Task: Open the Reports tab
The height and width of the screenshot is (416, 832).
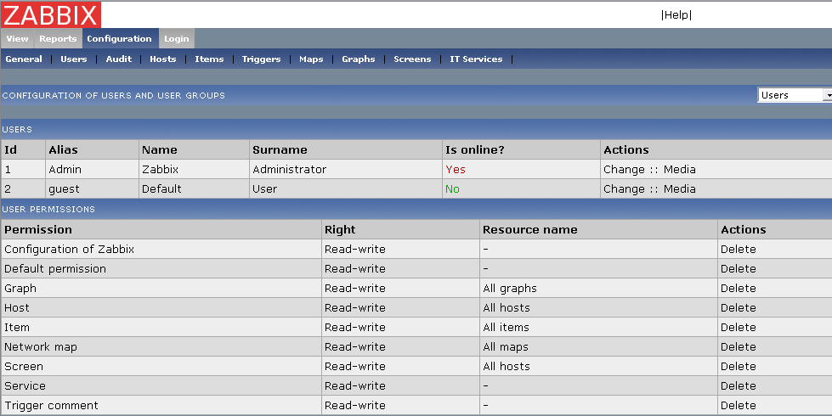Action: click(x=58, y=39)
